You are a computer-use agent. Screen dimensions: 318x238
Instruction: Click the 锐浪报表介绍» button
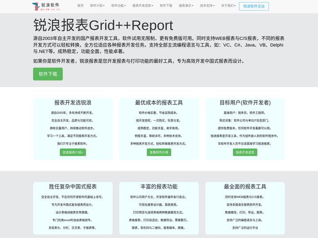(73, 152)
